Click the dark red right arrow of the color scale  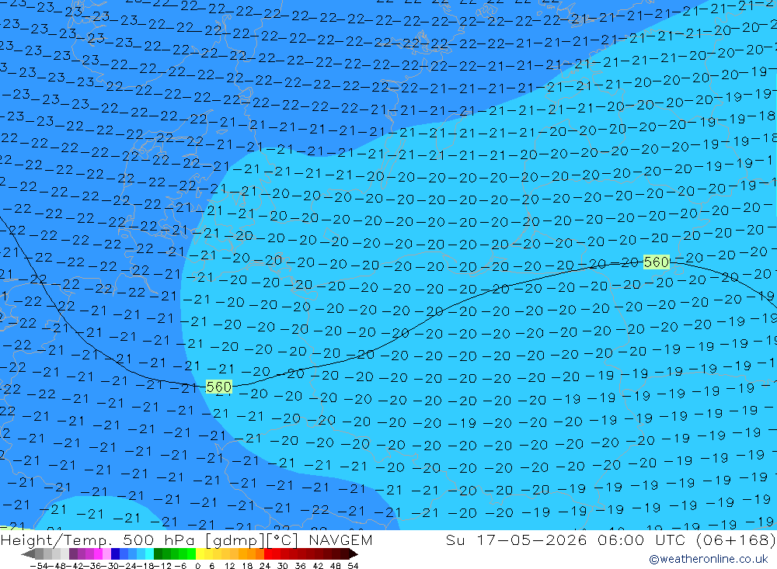click(x=354, y=553)
